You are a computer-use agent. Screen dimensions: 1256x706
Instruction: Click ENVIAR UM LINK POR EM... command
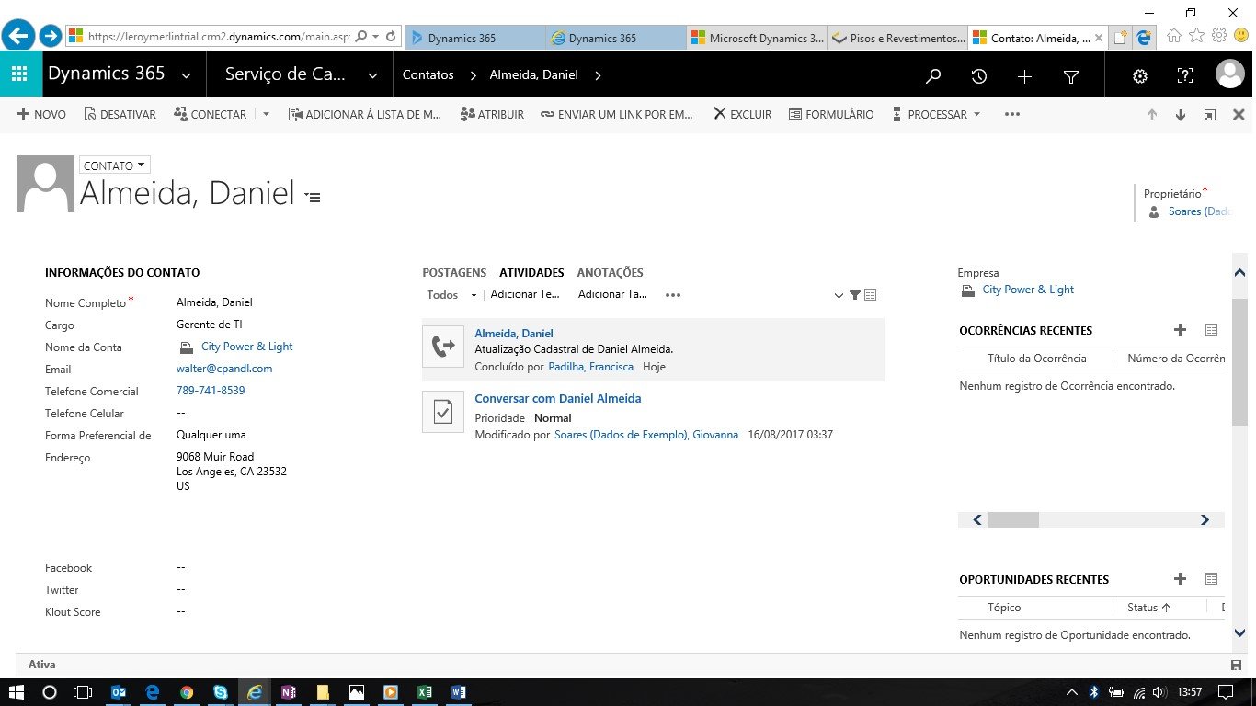(x=617, y=115)
